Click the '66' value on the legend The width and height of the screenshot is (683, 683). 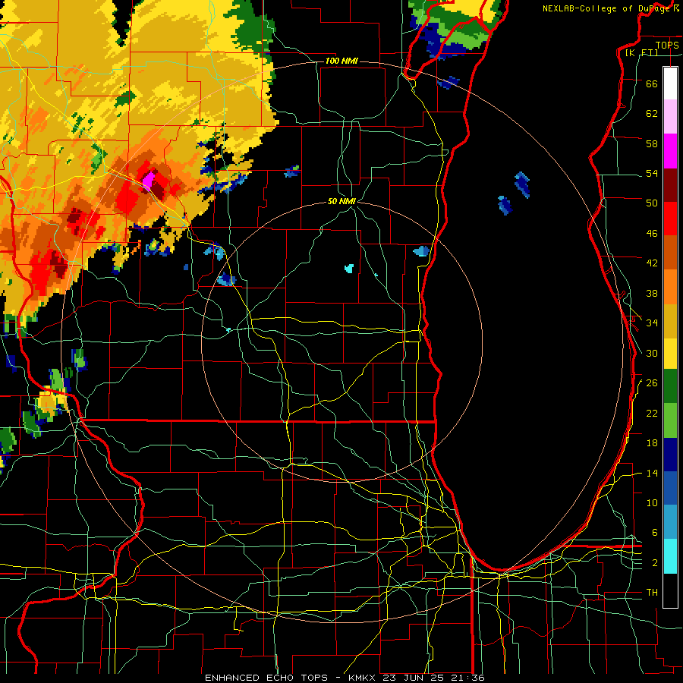pos(652,83)
